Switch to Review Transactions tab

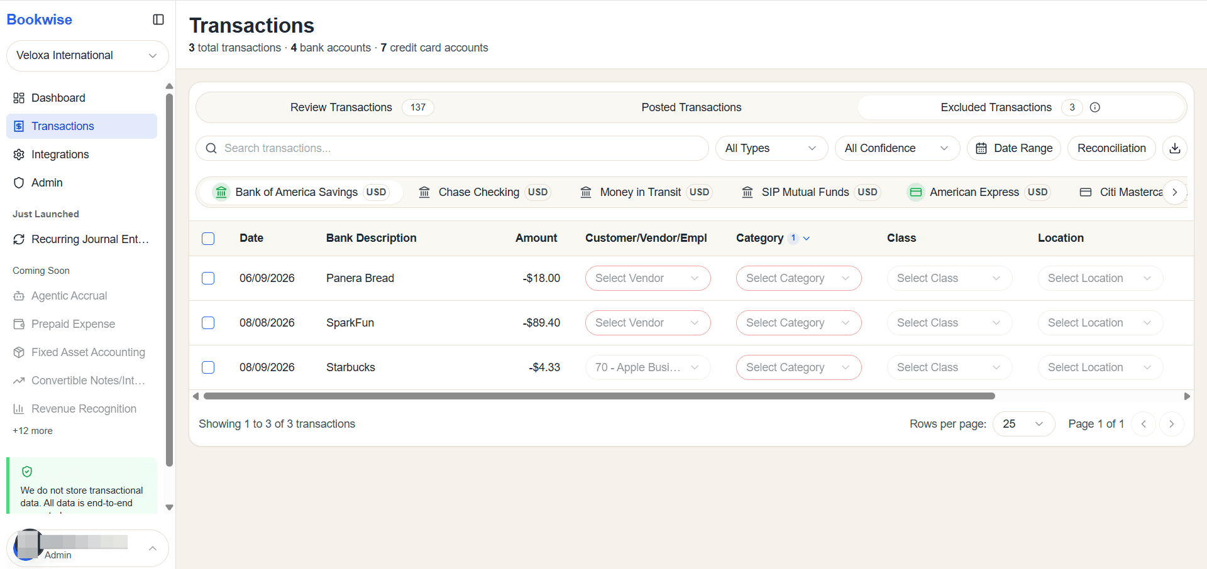point(361,107)
